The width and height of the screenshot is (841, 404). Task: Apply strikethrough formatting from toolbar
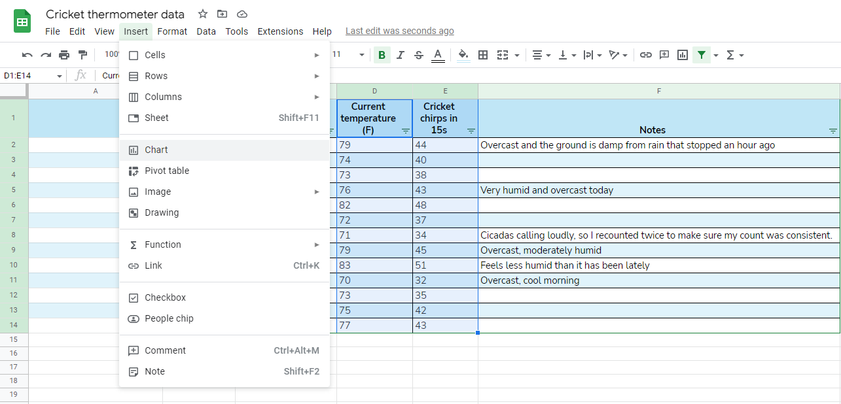tap(419, 55)
